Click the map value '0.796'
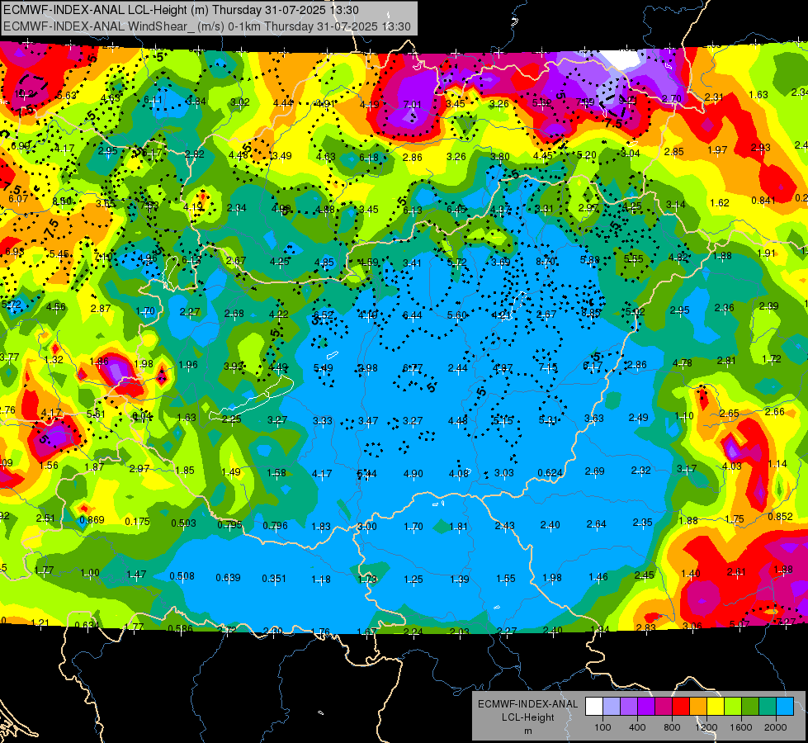 (x=275, y=526)
